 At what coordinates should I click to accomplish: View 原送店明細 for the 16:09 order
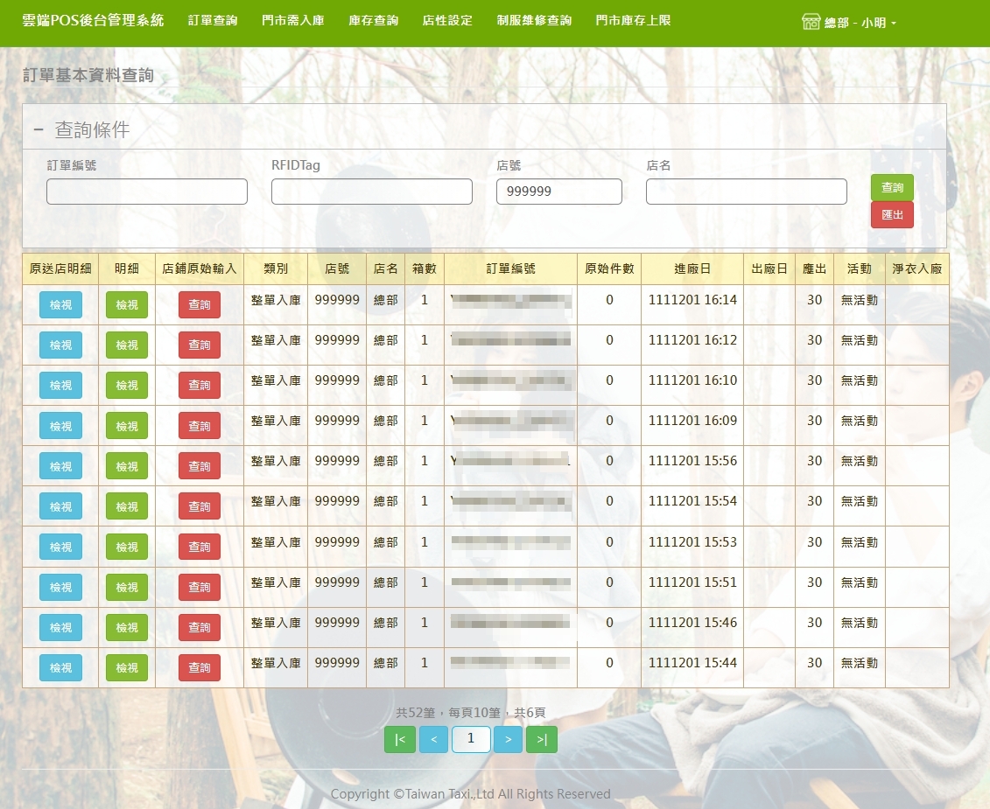pos(60,426)
